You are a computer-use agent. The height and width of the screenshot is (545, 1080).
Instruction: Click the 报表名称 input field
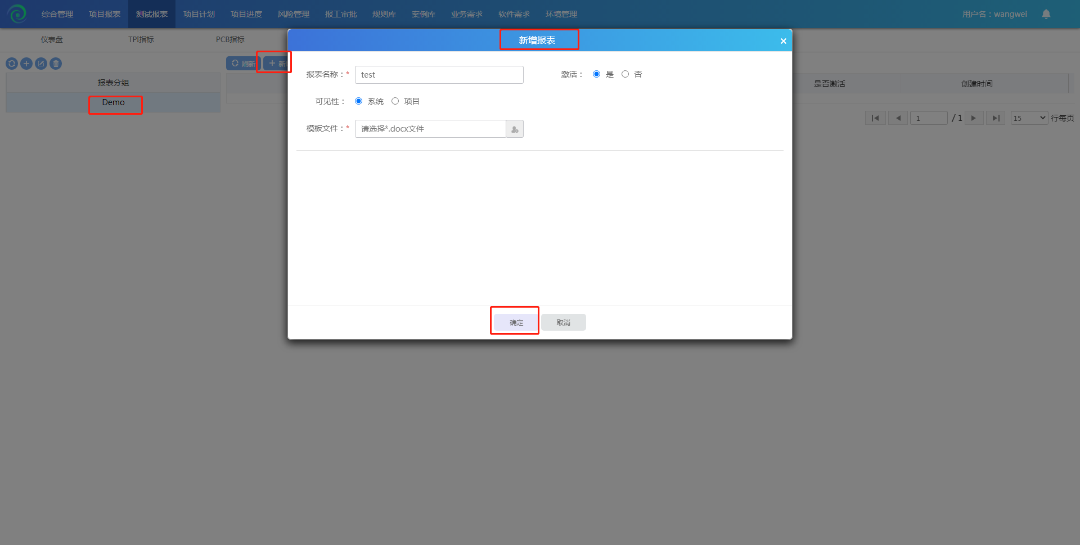click(439, 75)
